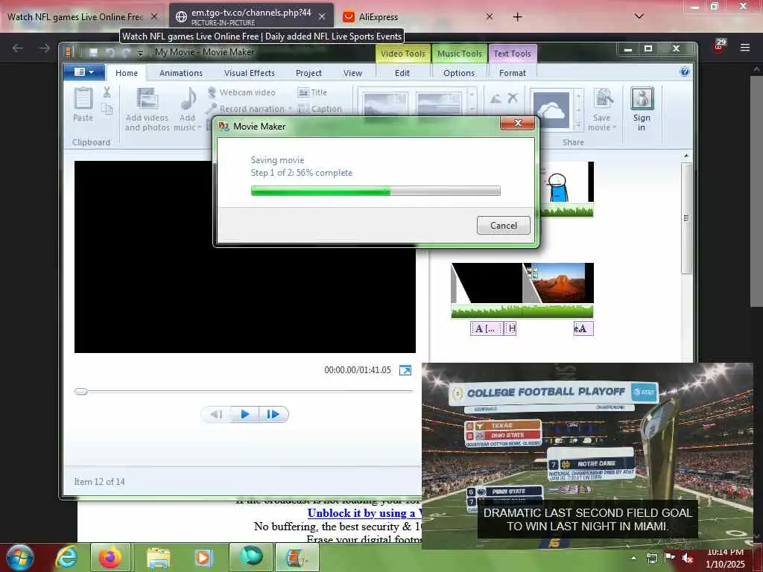
Task: Click the Save movie icon
Action: pyautogui.click(x=604, y=99)
